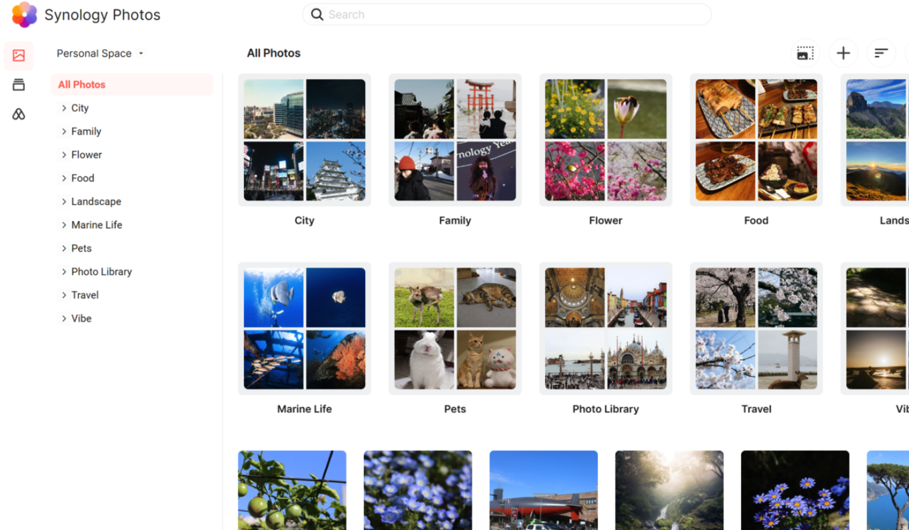Select All Photos in the sidebar

click(x=82, y=85)
